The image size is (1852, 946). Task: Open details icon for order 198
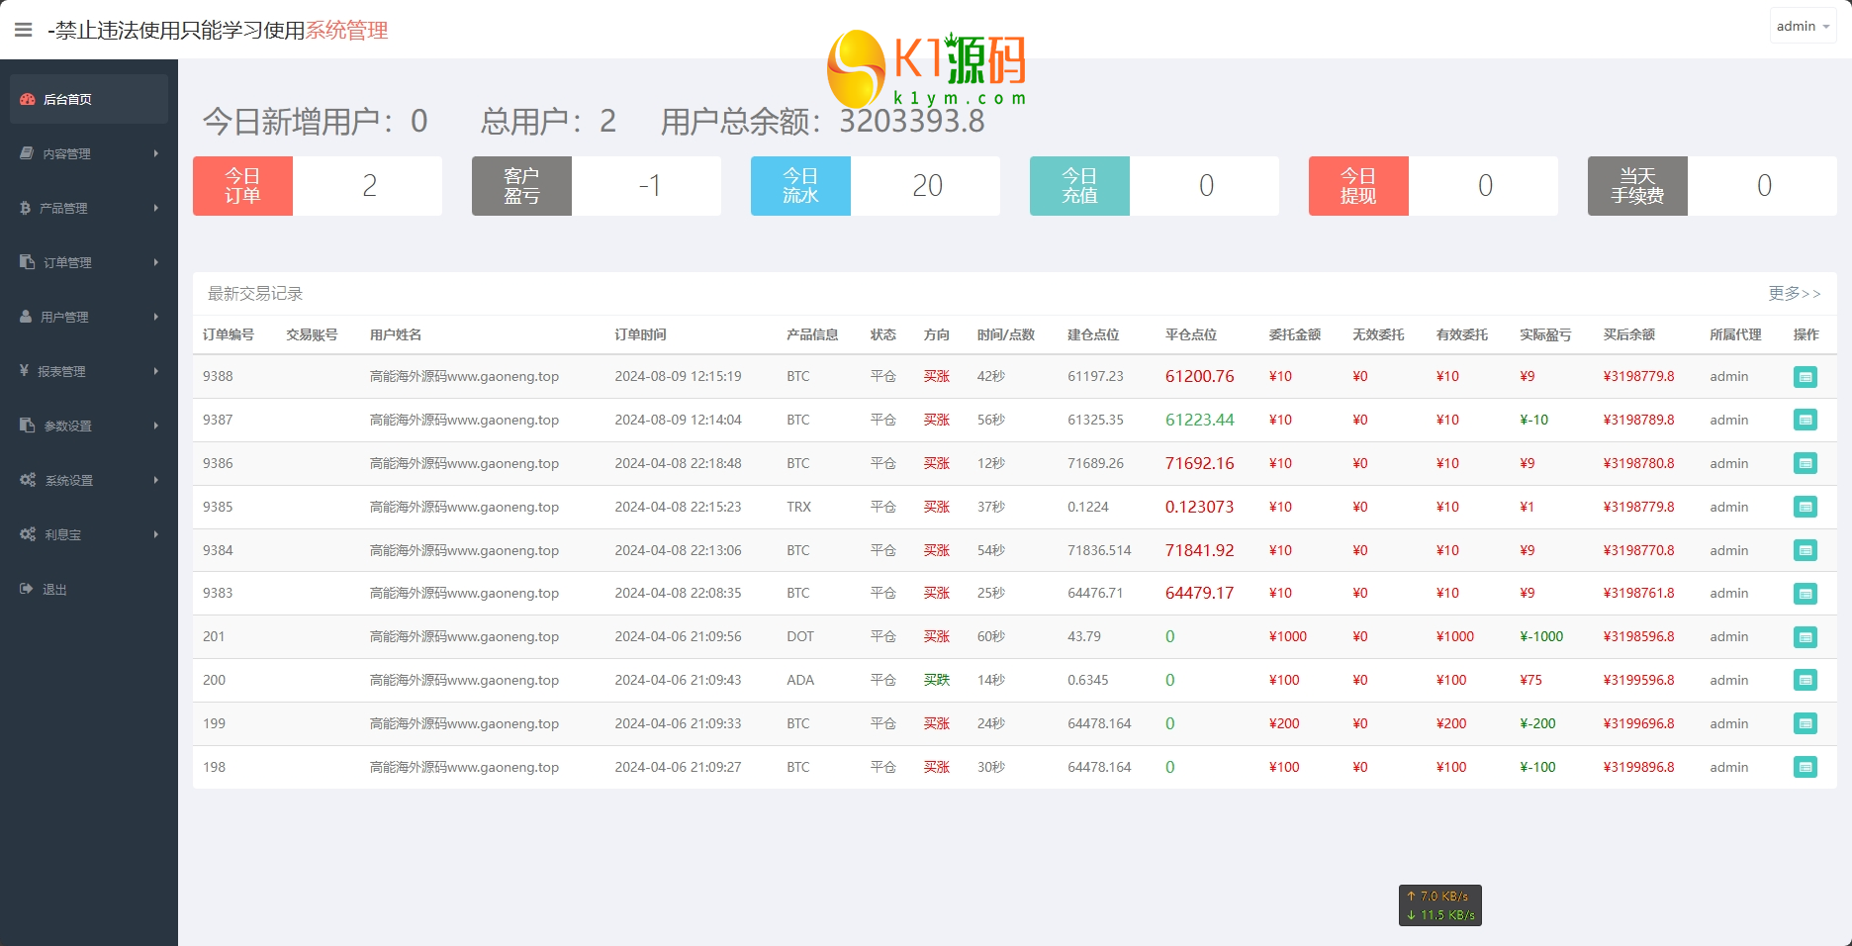coord(1805,768)
